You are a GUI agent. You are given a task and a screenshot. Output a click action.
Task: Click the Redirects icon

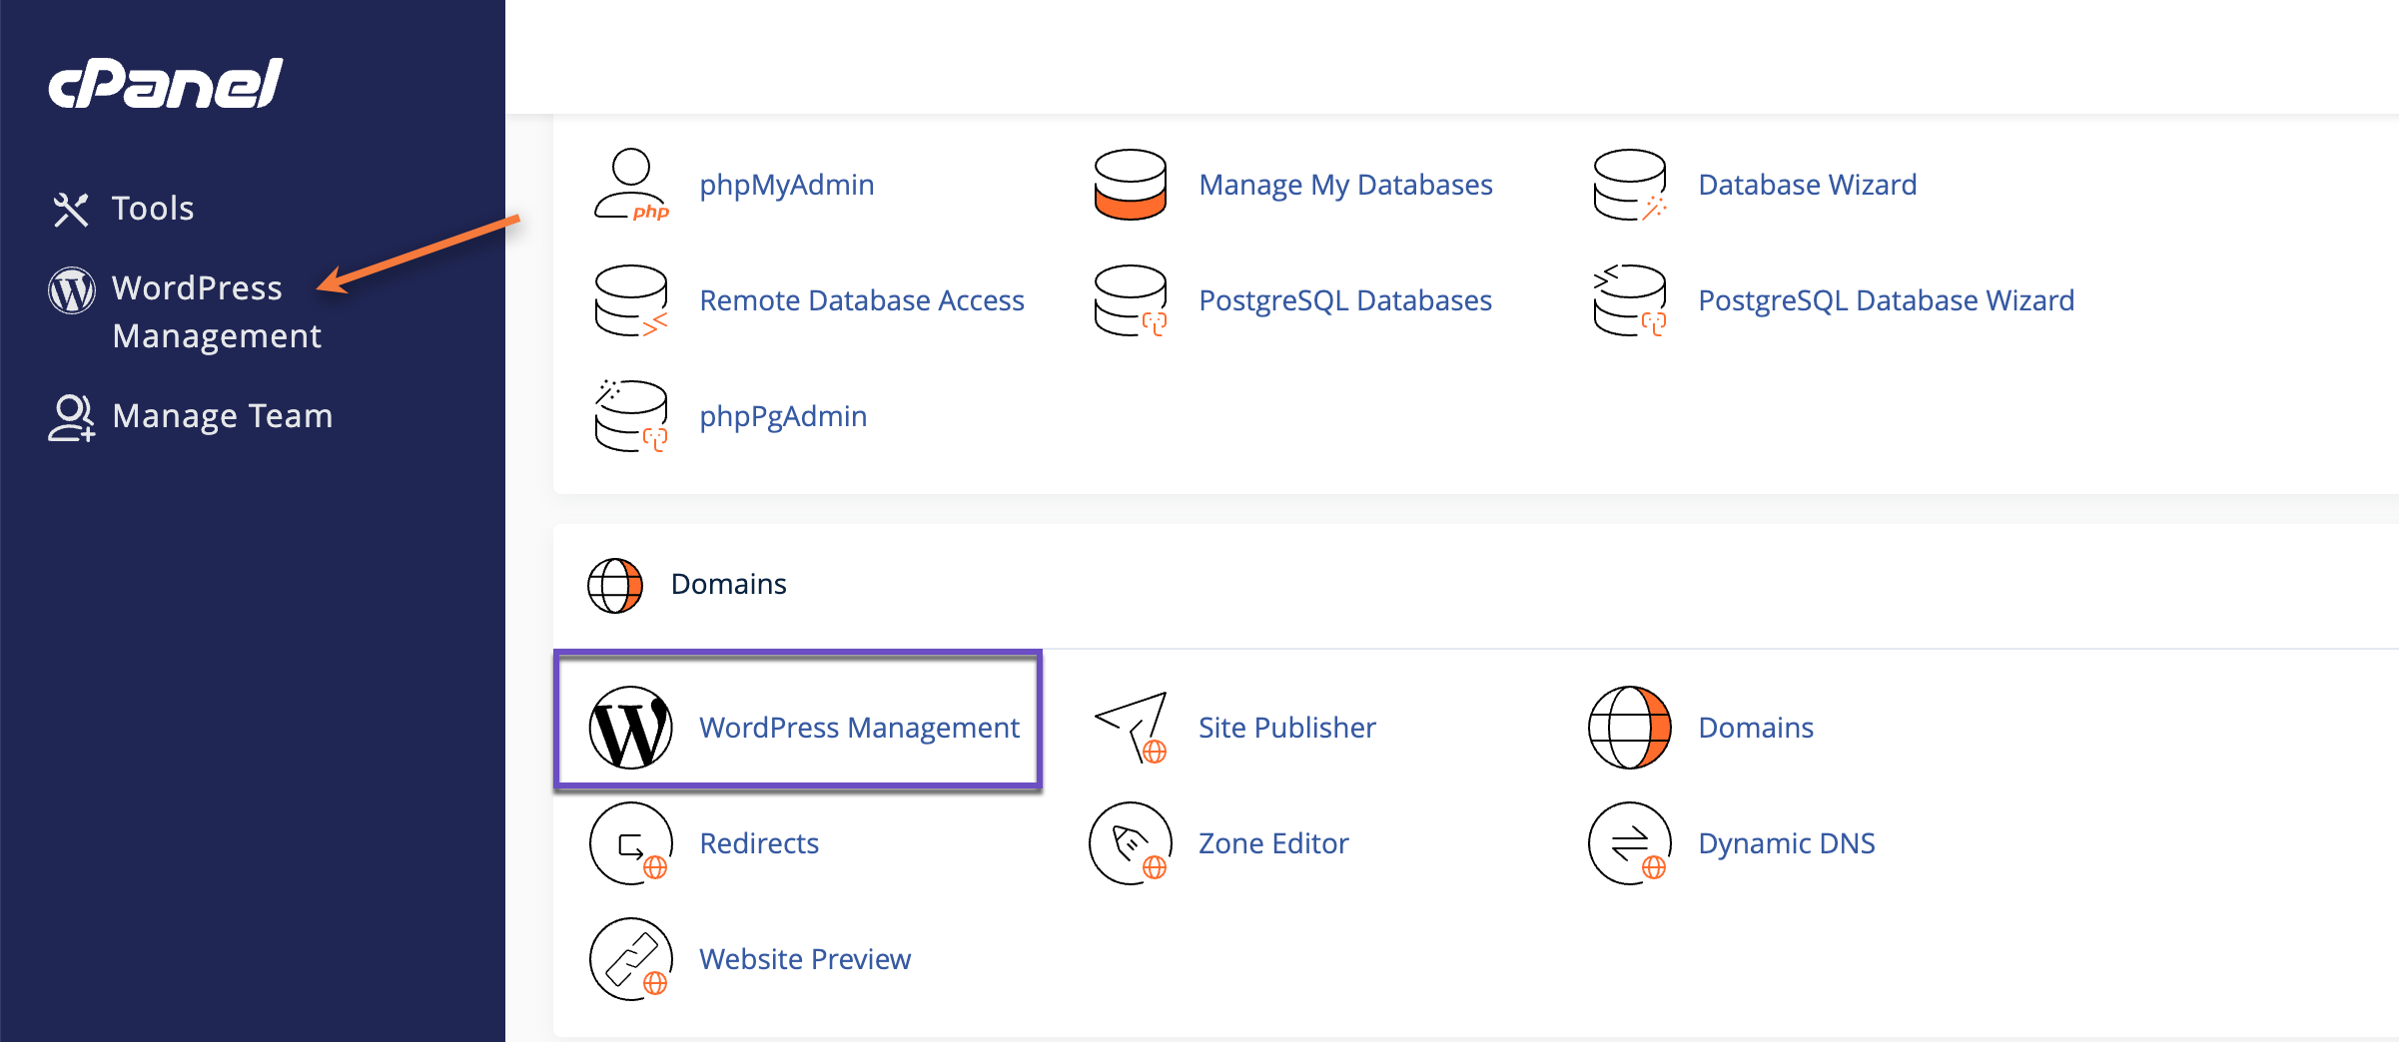pyautogui.click(x=631, y=843)
